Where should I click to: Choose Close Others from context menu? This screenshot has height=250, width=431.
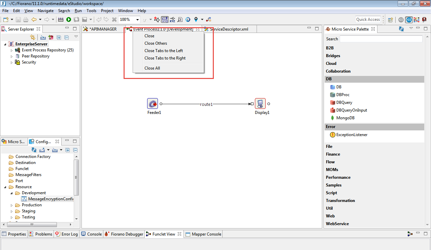pyautogui.click(x=156, y=43)
